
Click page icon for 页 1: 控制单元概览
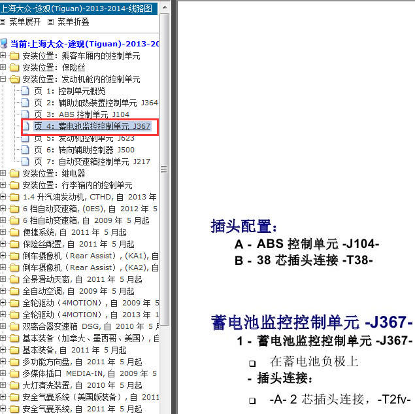point(25,91)
